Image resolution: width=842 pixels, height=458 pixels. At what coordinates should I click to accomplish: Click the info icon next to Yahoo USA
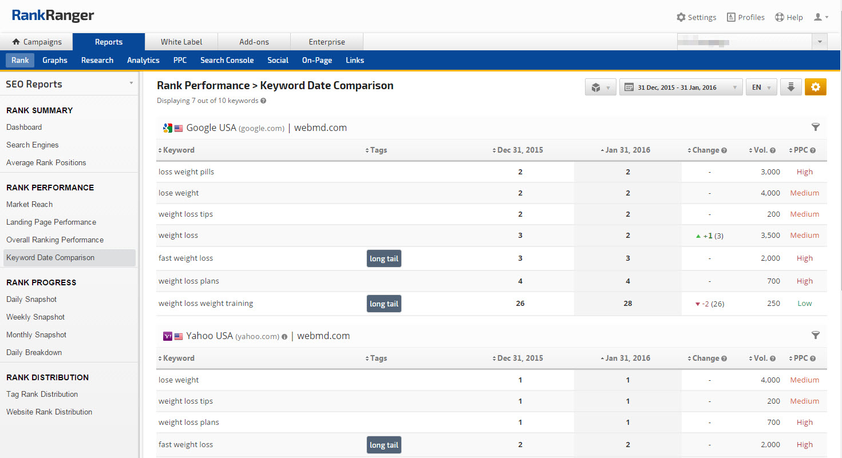coord(284,337)
